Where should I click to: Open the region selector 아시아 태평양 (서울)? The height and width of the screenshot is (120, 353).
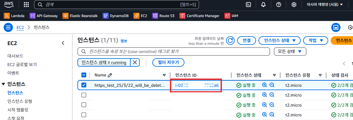(x=325, y=5)
